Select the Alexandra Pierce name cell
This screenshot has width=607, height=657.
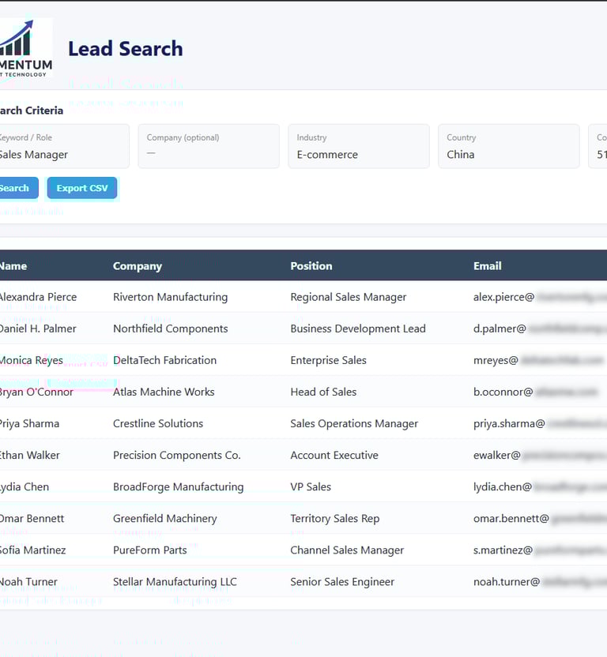coord(38,297)
